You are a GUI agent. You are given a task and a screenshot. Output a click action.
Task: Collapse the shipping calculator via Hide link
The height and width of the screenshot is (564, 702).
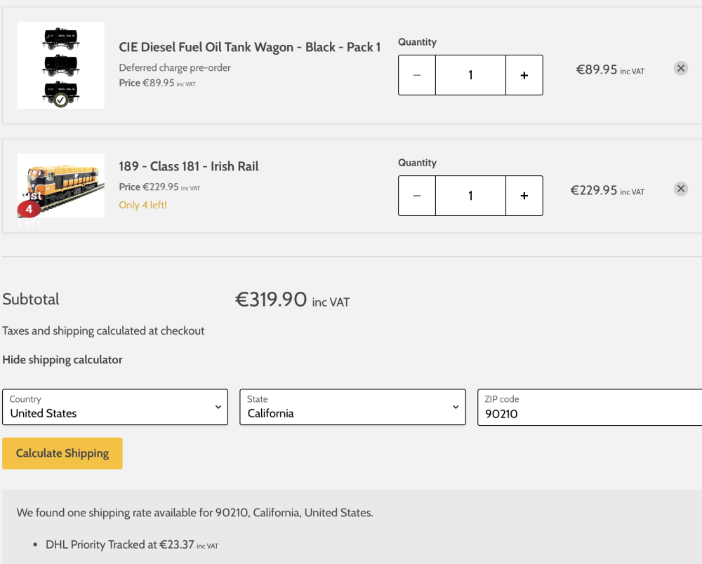(x=62, y=360)
